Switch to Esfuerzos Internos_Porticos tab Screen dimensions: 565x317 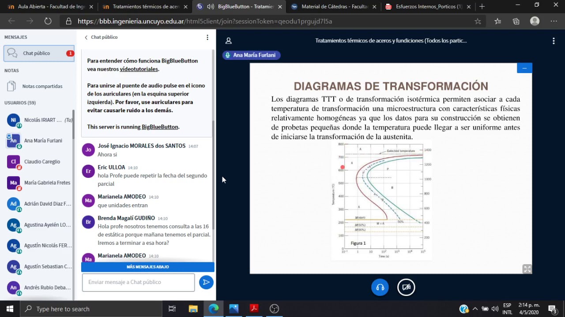click(x=428, y=7)
